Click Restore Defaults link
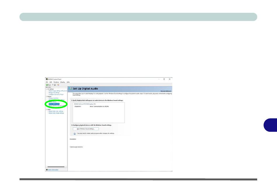 point(166,91)
